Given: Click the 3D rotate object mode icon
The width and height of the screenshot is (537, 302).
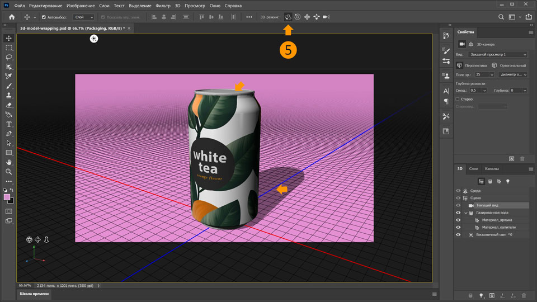Looking at the screenshot, I should (x=288, y=17).
